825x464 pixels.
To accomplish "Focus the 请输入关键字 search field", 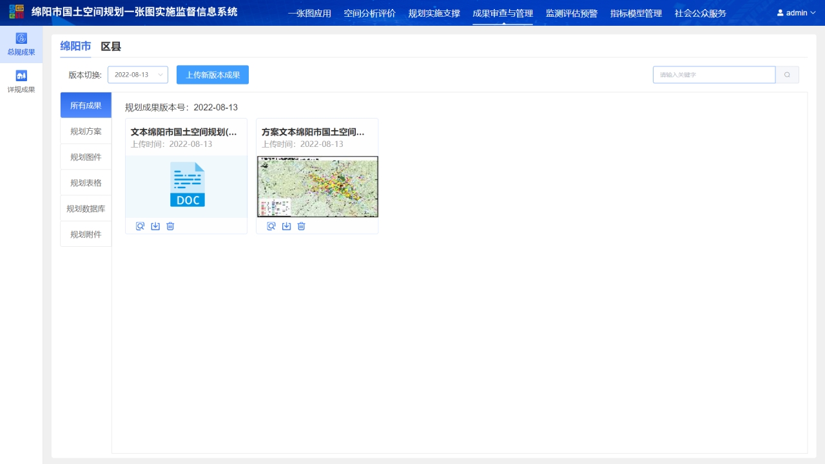I will click(714, 75).
